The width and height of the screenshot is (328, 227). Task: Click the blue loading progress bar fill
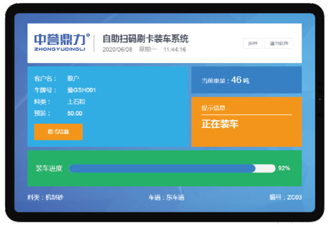click(x=162, y=168)
